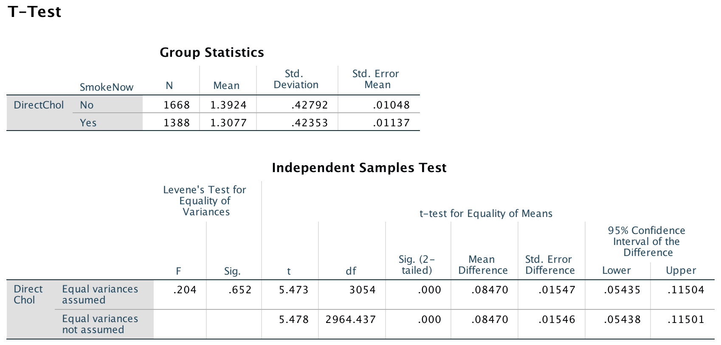
Task: Click the T-Test heading
Action: [x=34, y=12]
